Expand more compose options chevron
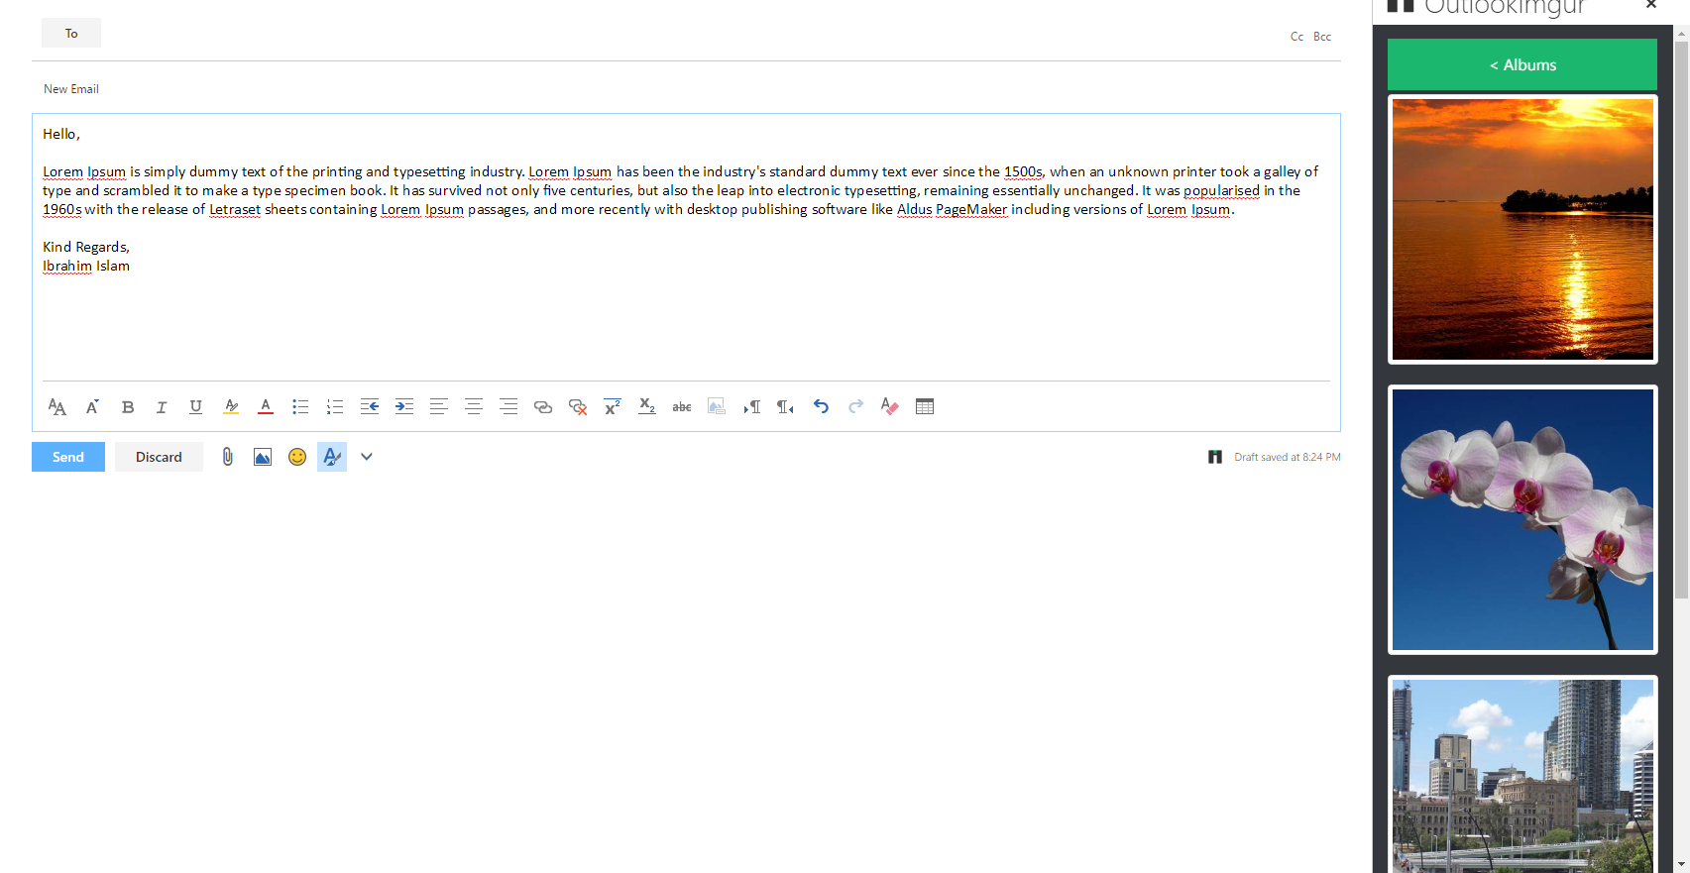The width and height of the screenshot is (1690, 873). pyautogui.click(x=367, y=457)
